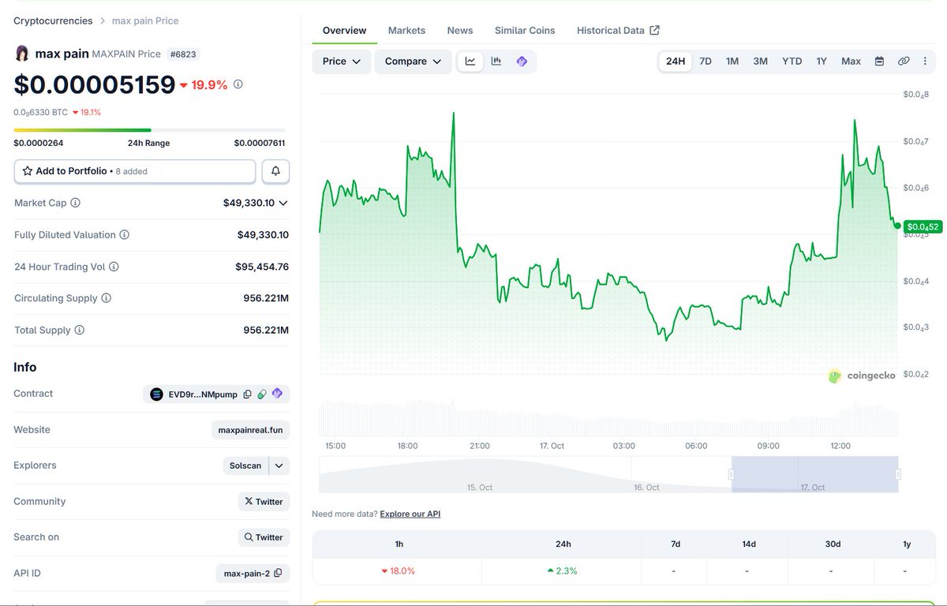The image size is (947, 606).
Task: Select the 3M time range
Action: 760,62
